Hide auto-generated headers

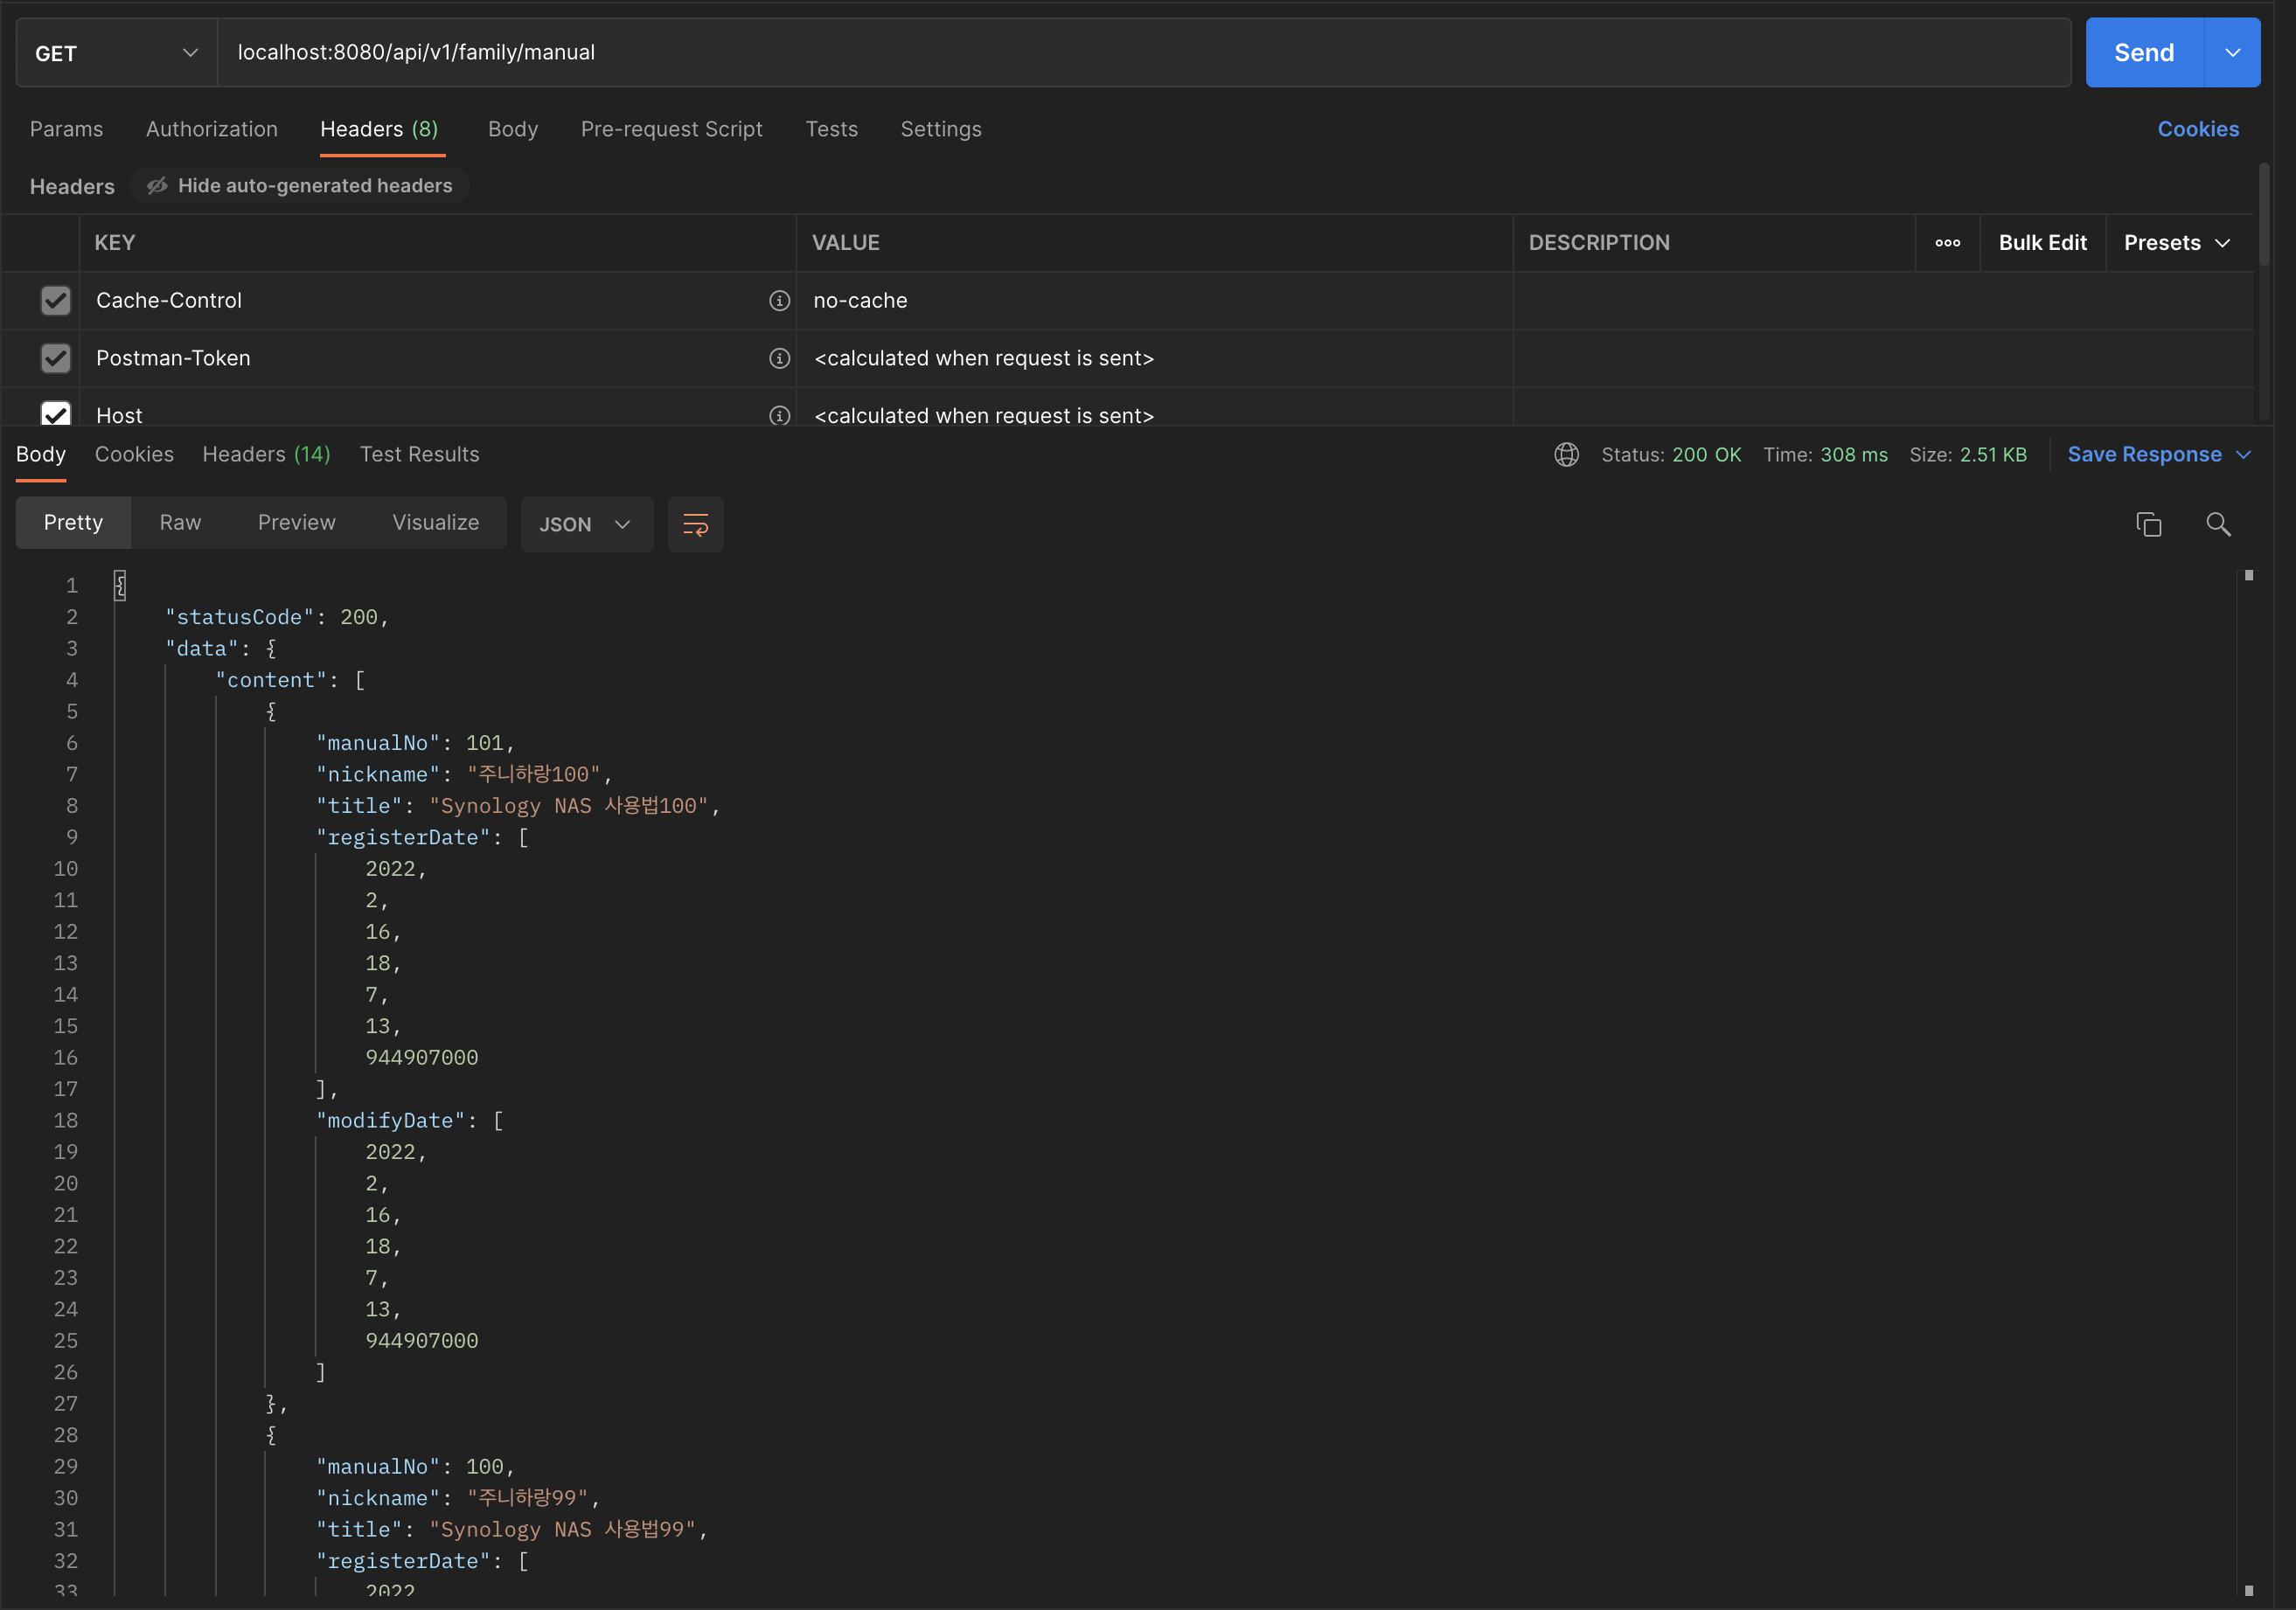300,186
